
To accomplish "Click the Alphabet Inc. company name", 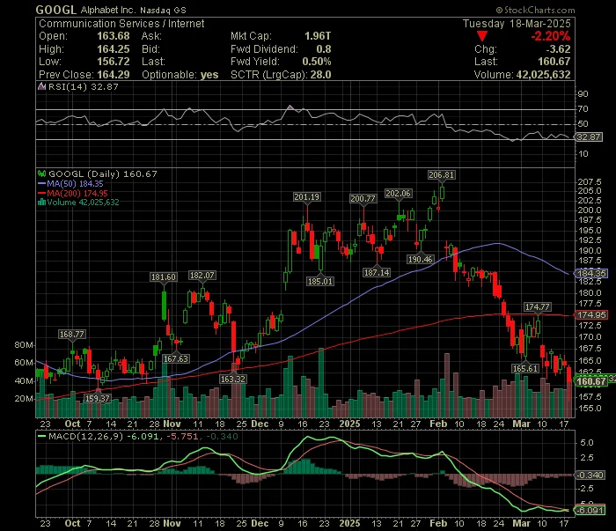I will [108, 10].
